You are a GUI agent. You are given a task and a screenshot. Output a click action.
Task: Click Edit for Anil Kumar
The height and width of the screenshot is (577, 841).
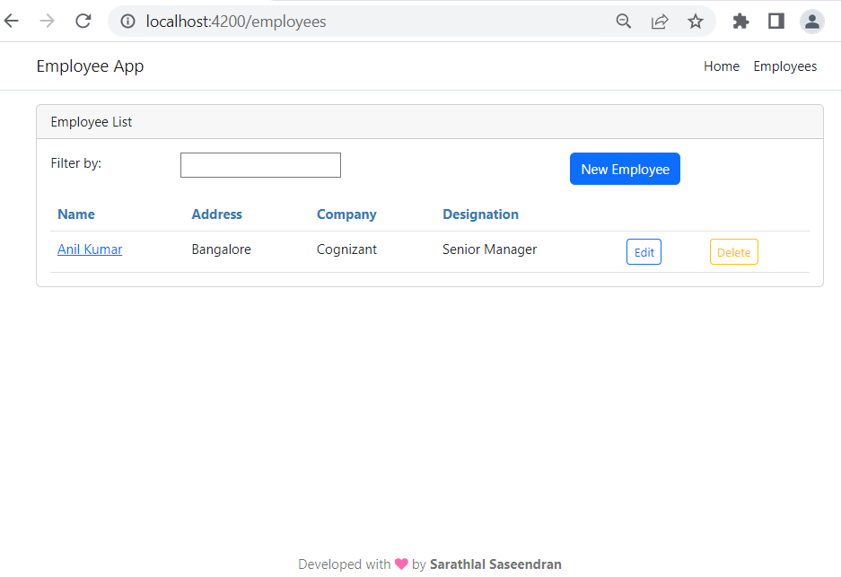point(644,252)
